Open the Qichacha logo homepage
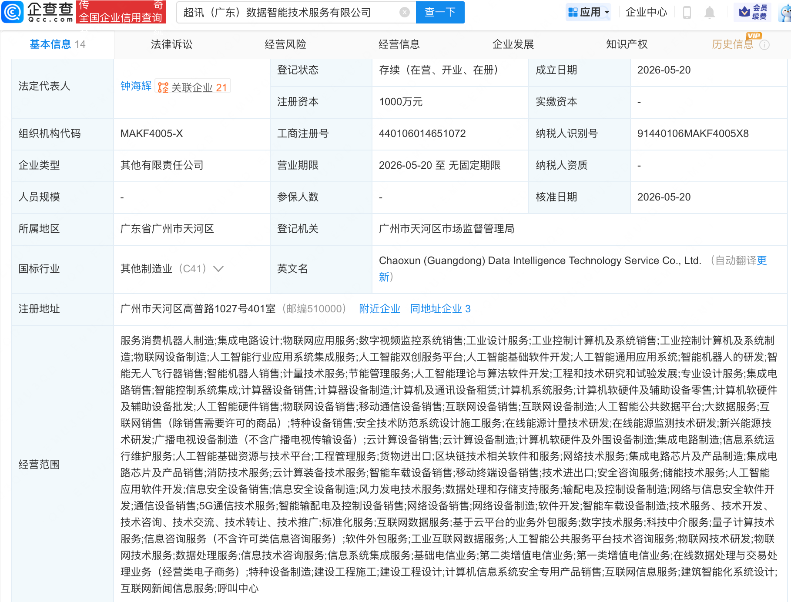Viewport: 791px width, 602px height. coord(37,12)
